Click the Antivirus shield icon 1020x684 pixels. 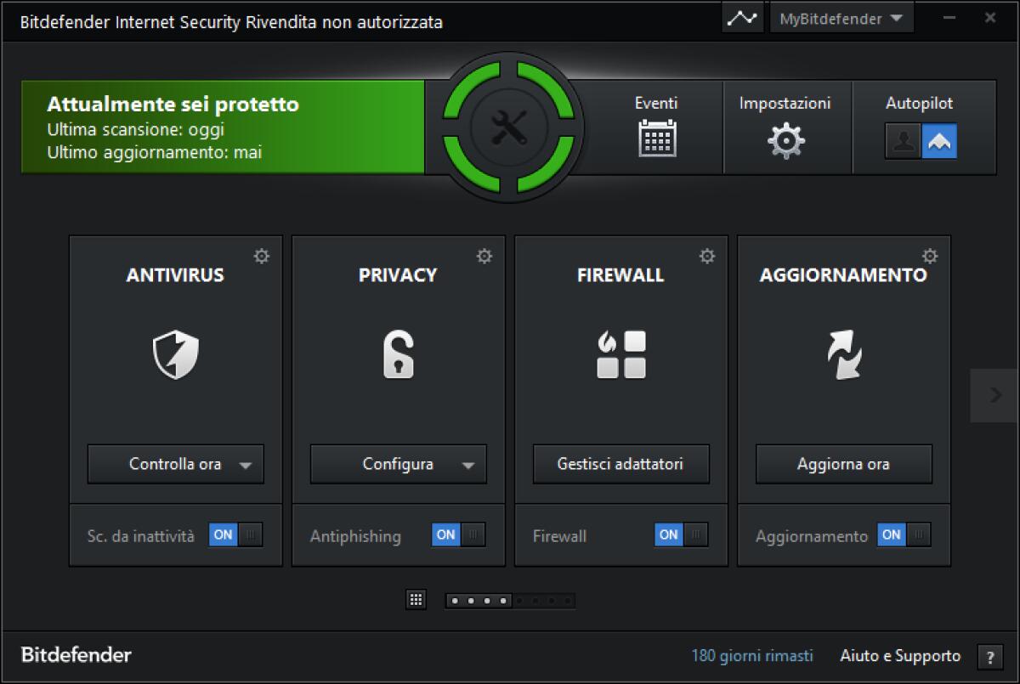pos(175,353)
